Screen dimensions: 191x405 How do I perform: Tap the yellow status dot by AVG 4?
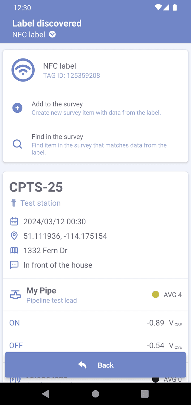pos(155,295)
